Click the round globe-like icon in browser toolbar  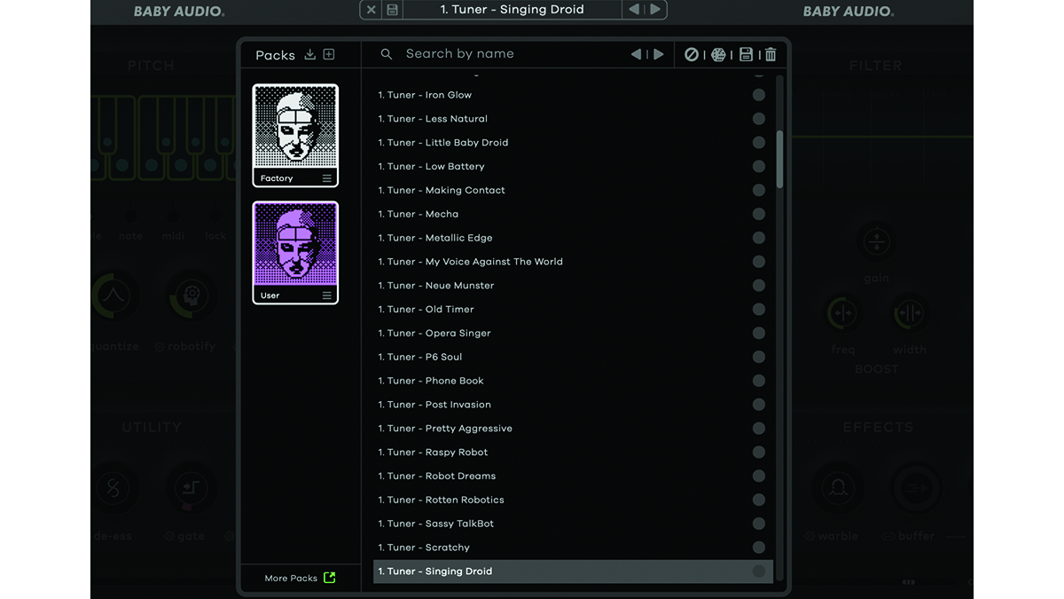pyautogui.click(x=719, y=54)
